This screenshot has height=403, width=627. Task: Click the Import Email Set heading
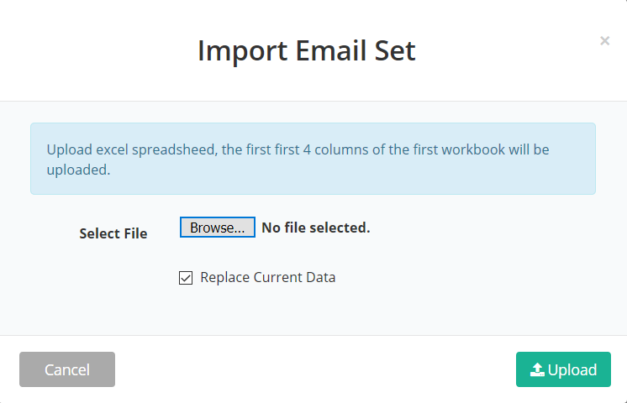[306, 50]
